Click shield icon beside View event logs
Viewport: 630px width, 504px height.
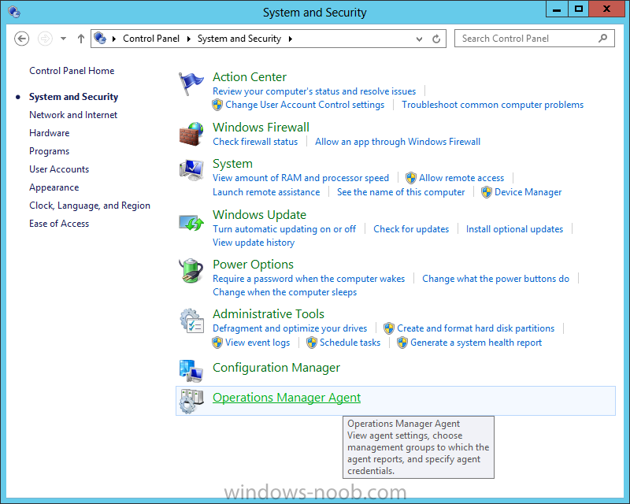pos(217,343)
